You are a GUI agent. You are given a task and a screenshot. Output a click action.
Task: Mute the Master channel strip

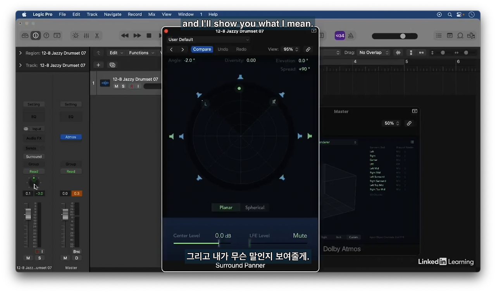click(65, 258)
